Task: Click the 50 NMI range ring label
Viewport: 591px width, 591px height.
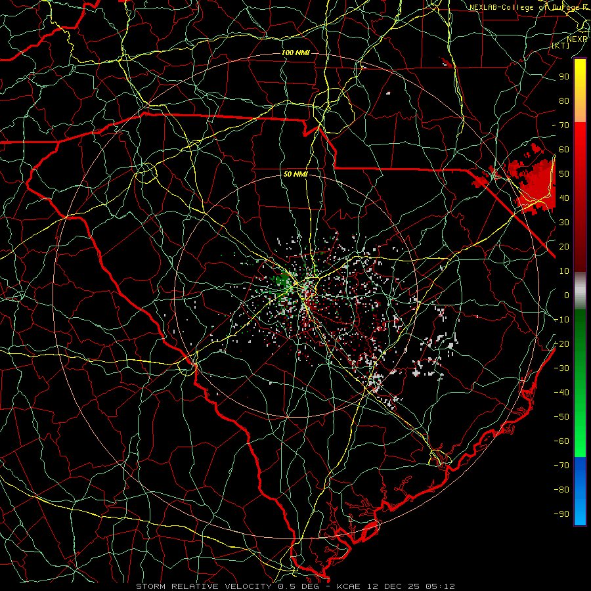Action: coord(295,174)
